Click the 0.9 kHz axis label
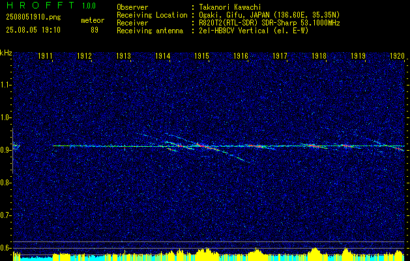410x261 pixels. pos(5,150)
